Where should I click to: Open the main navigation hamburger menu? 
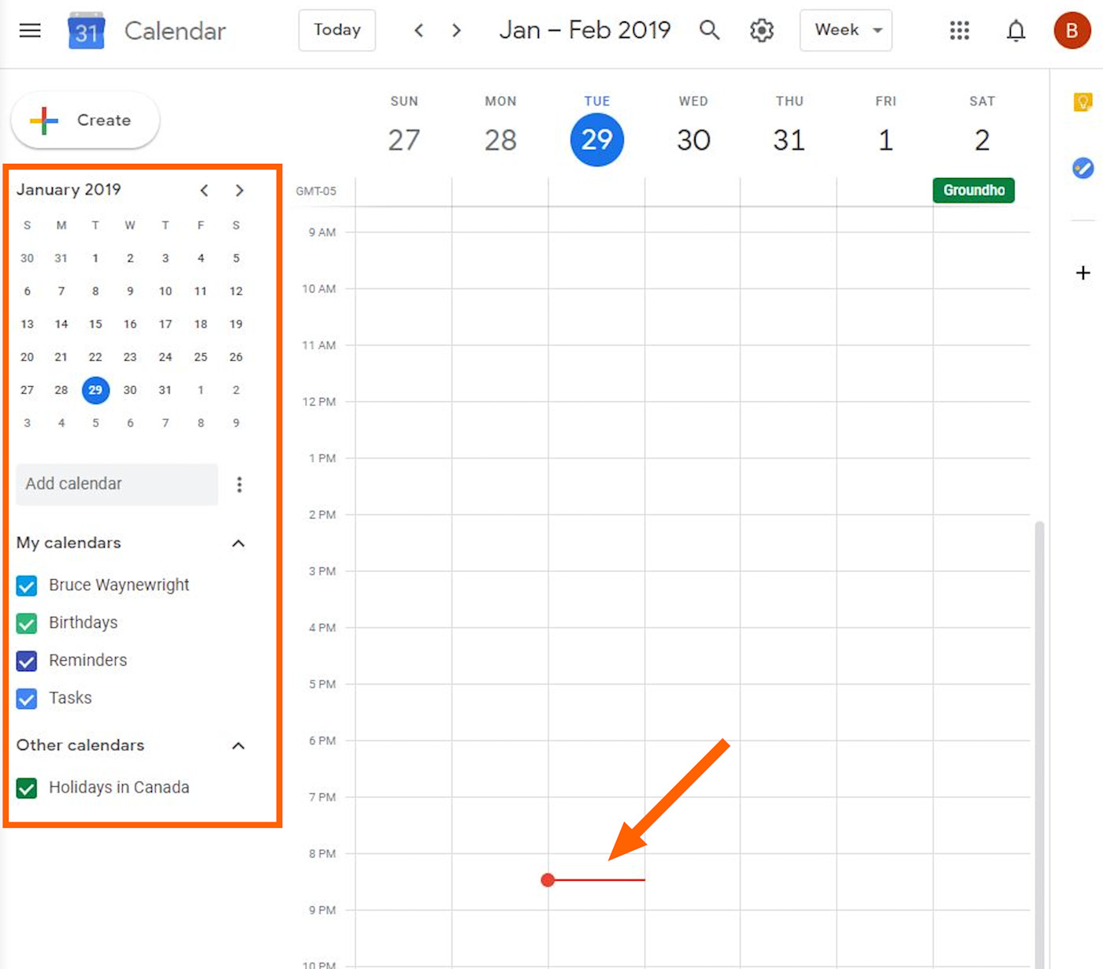tap(29, 30)
